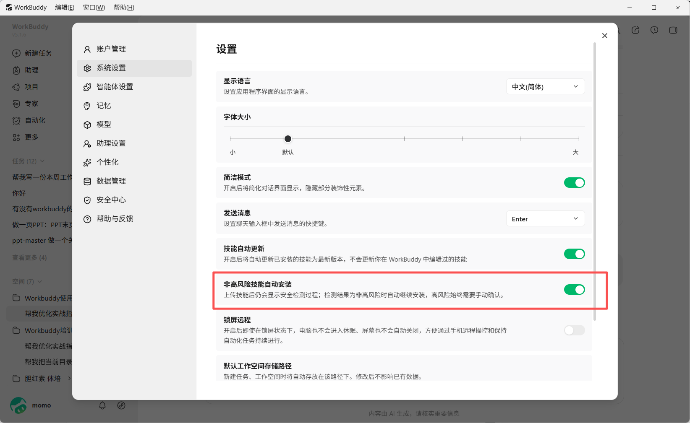This screenshot has height=423, width=690.
Task: Open task 做一页PPT: PPT末页
Action: pyautogui.click(x=42, y=225)
